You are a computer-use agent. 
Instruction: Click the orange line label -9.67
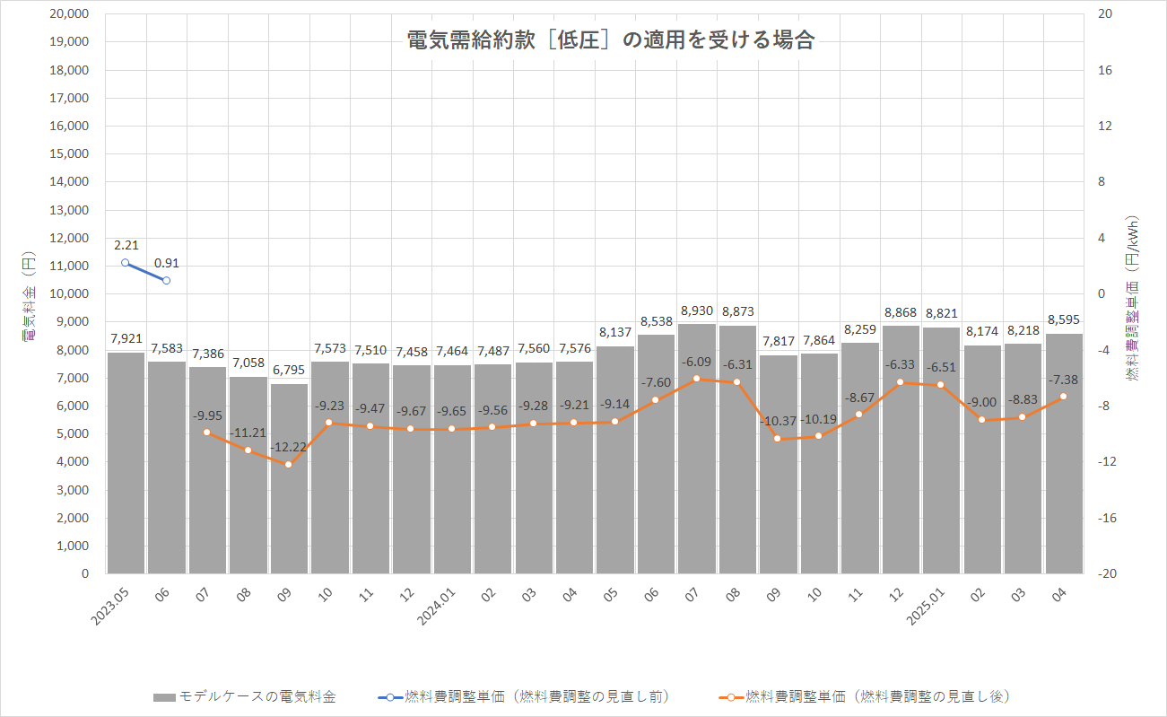point(411,411)
